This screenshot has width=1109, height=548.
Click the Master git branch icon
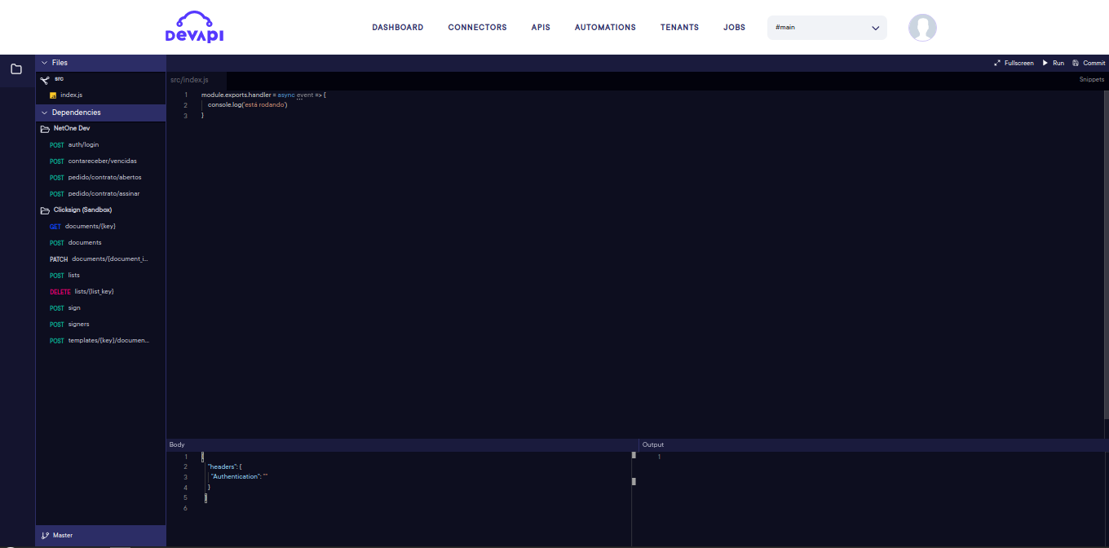click(x=45, y=536)
